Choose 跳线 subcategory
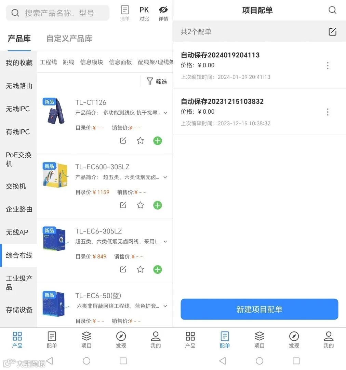Screen dimensions: 346x370 68,62
